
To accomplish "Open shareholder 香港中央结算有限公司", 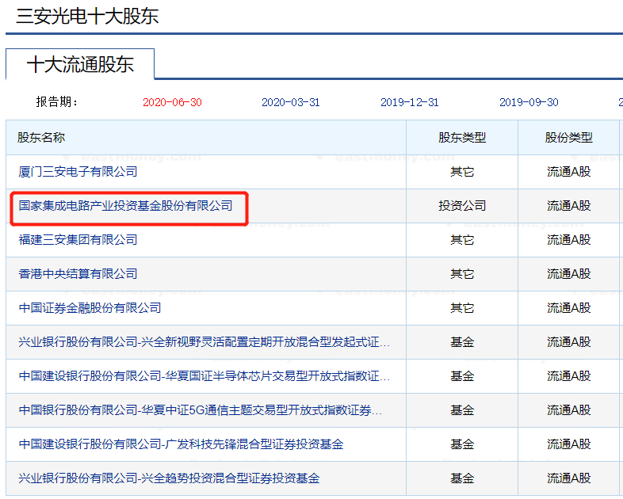I will pyautogui.click(x=78, y=274).
